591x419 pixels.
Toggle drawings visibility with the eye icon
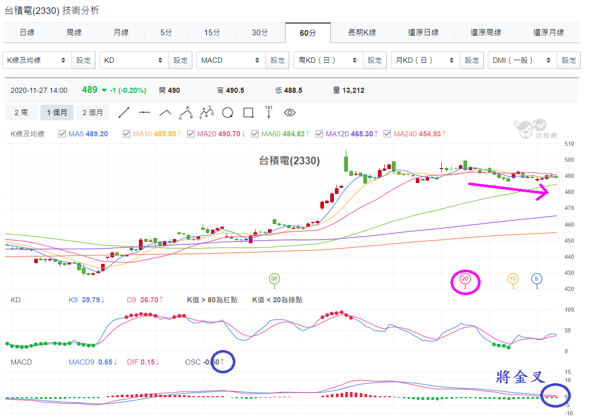coord(289,113)
